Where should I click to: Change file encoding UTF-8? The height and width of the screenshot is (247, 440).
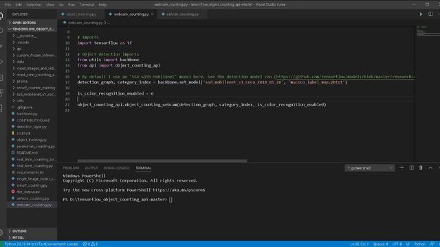pos(397,244)
